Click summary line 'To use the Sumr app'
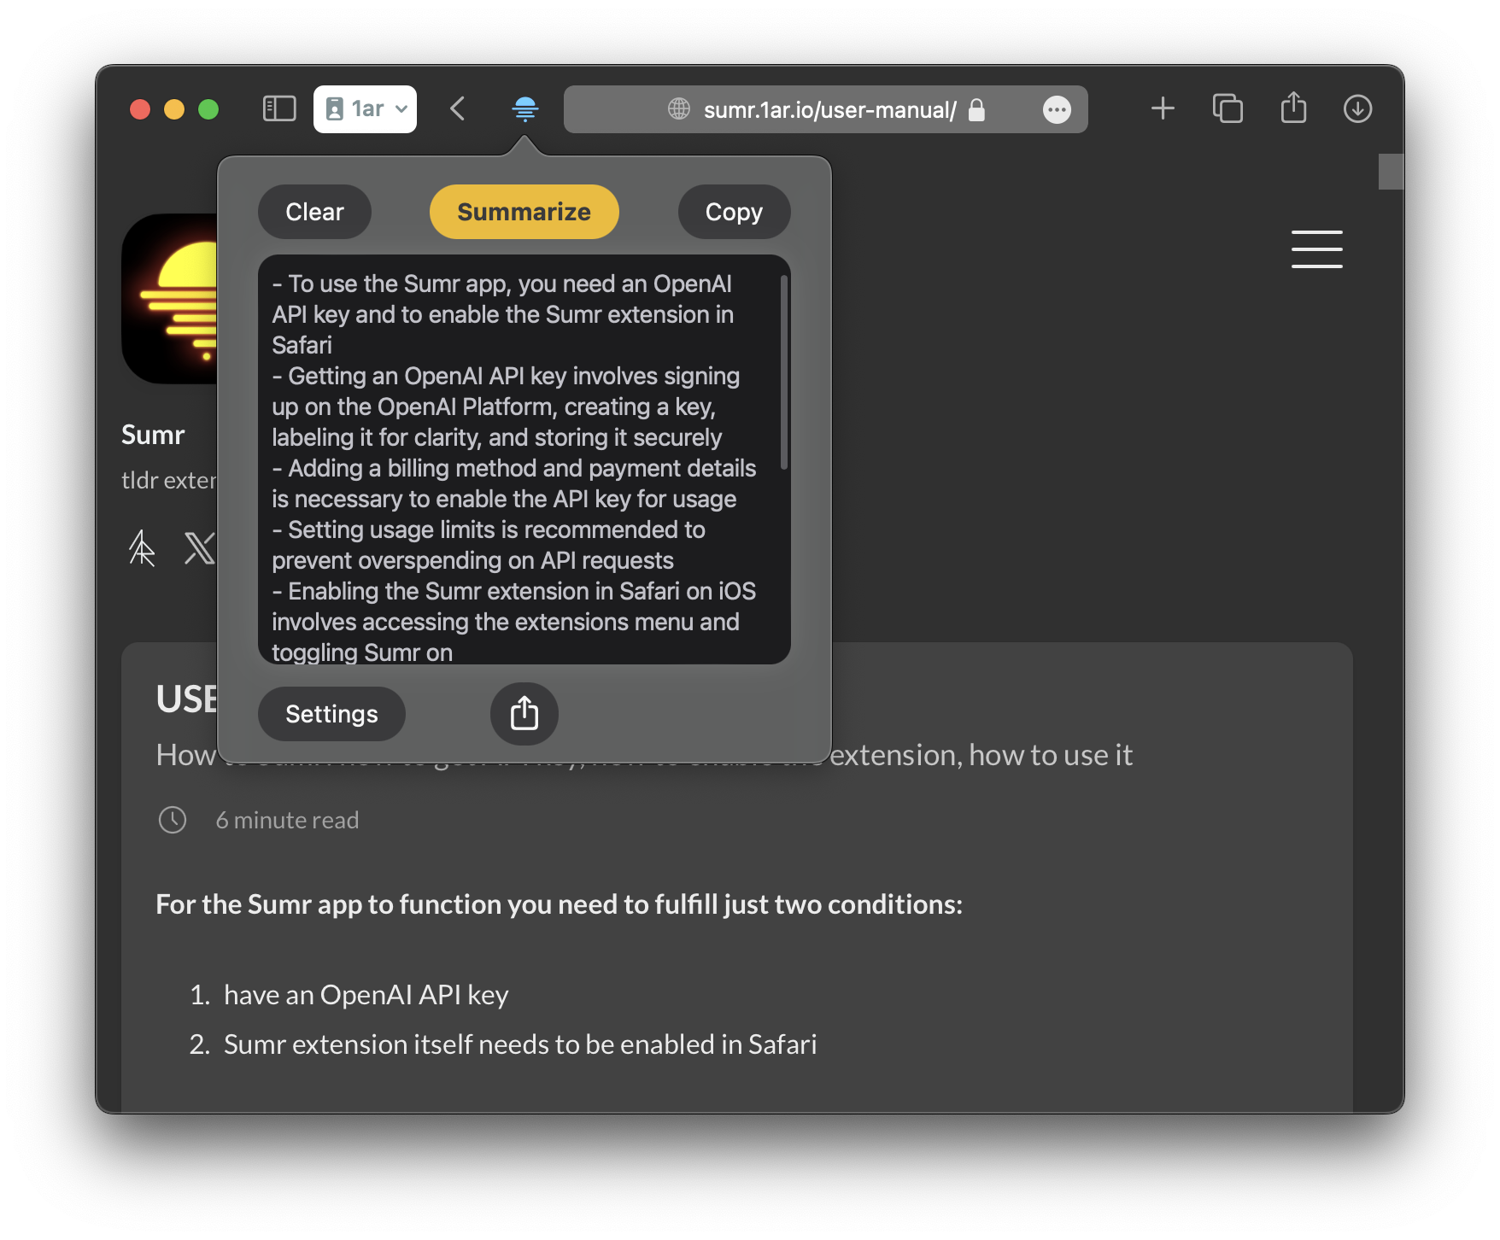 click(x=502, y=314)
